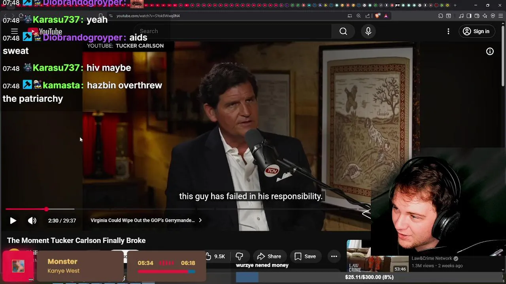Open a new browser tab with plus
506x284 pixels.
pyautogui.click(x=455, y=5)
